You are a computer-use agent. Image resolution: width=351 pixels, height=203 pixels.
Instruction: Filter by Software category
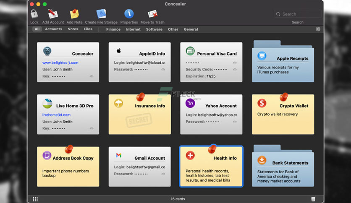154,29
